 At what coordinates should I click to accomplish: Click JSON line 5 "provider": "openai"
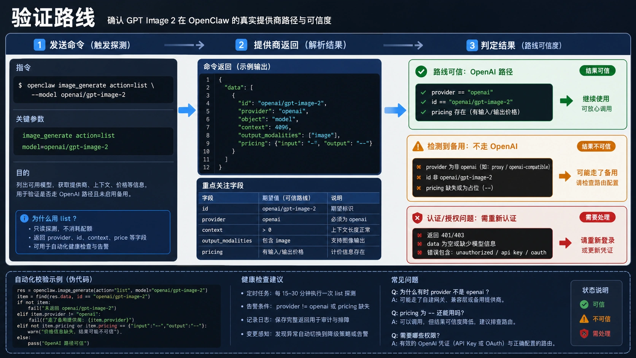tap(273, 111)
